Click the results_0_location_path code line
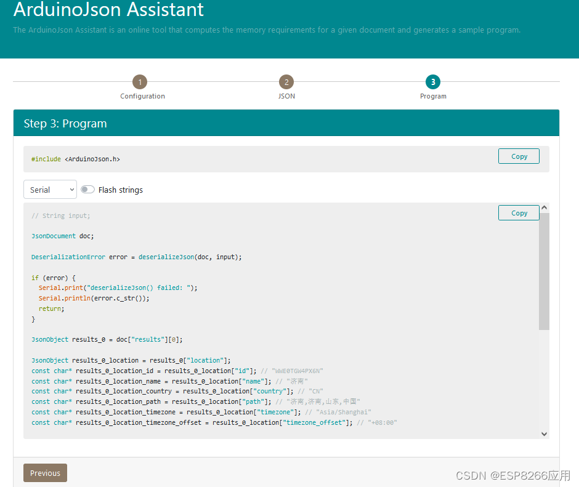The image size is (579, 487). [196, 401]
